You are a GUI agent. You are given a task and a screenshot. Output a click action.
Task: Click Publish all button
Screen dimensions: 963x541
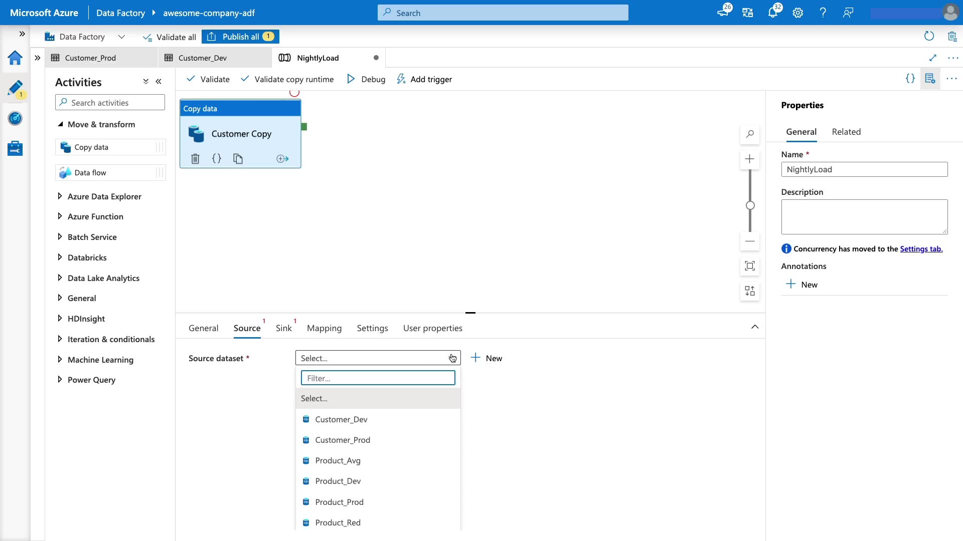click(x=240, y=37)
